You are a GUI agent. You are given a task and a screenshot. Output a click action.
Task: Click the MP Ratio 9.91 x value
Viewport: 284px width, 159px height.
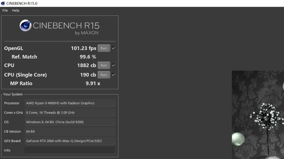[93, 83]
